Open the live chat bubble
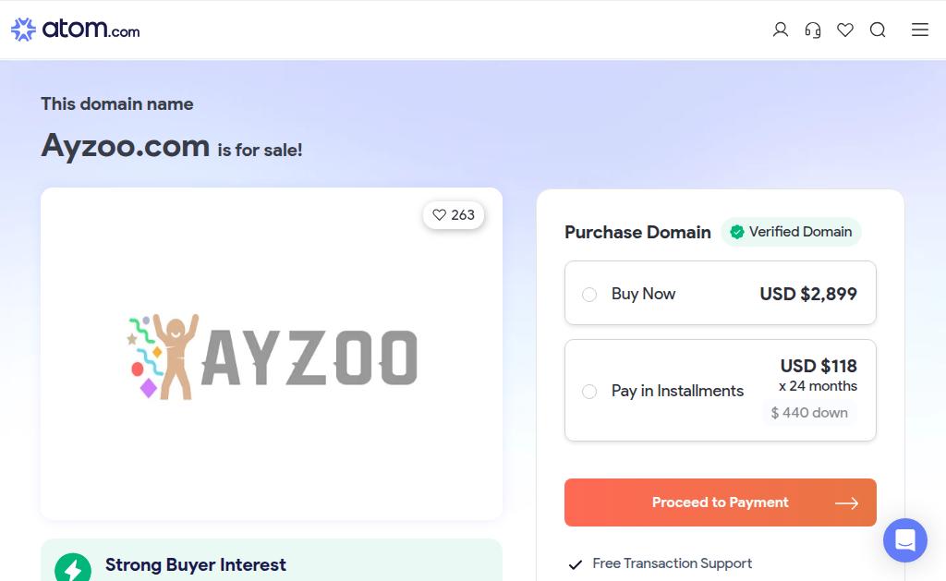The image size is (946, 581). pos(904,540)
